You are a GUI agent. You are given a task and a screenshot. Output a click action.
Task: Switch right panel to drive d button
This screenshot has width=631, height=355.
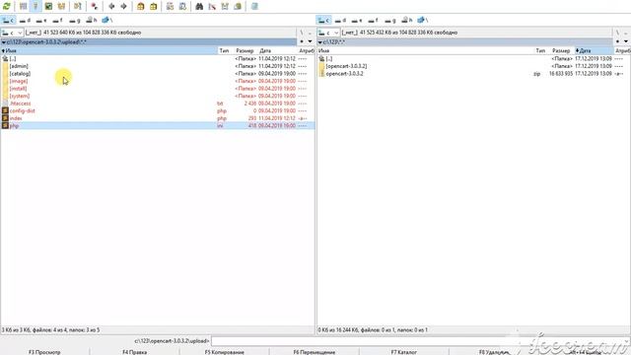(x=341, y=20)
